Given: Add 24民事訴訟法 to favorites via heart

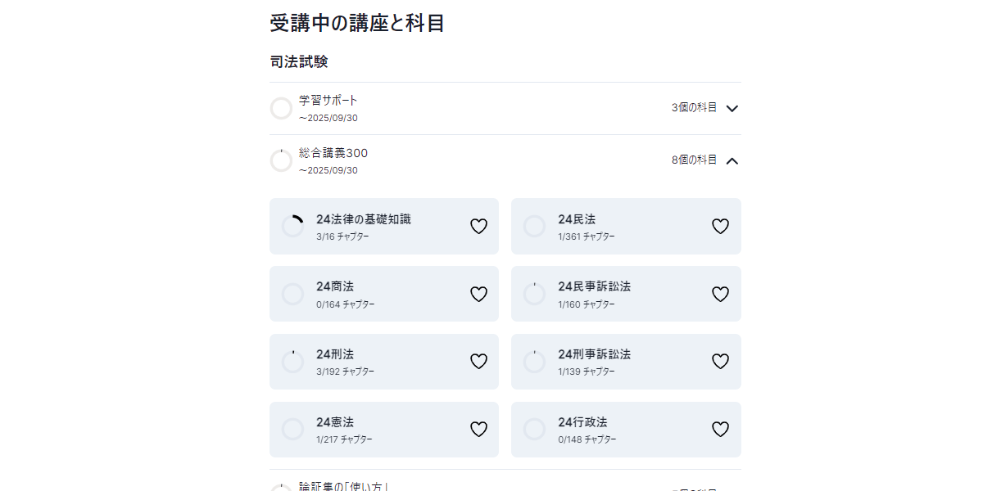Looking at the screenshot, I should (x=720, y=295).
